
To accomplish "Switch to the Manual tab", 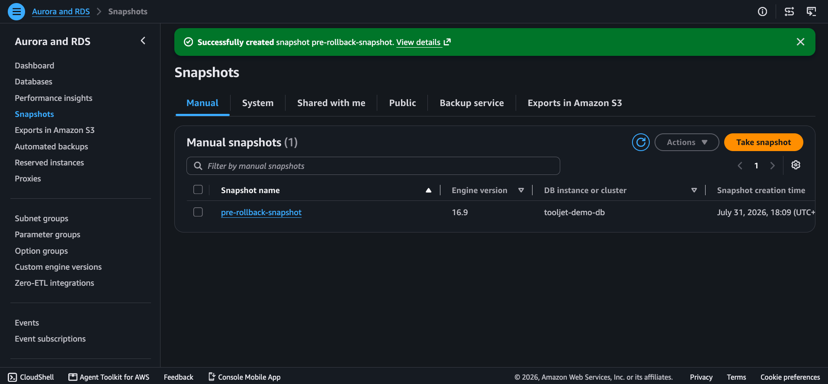I will click(x=202, y=103).
